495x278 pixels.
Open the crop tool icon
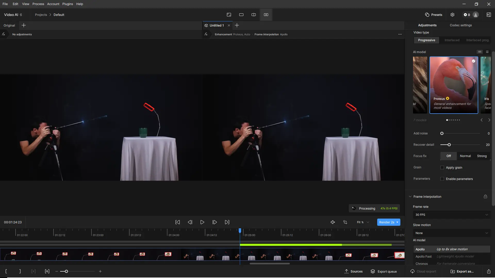click(x=345, y=222)
